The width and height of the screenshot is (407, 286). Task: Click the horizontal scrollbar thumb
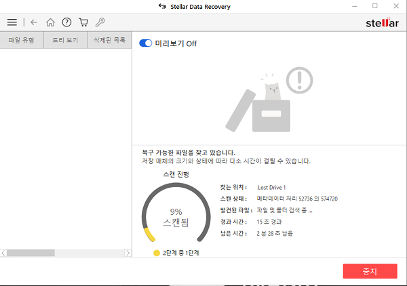(x=31, y=253)
